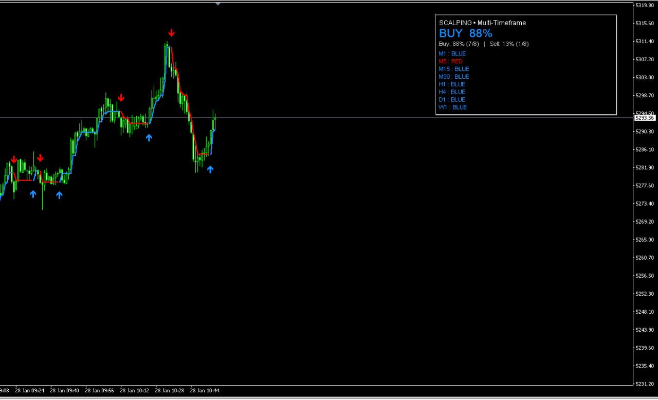The image size is (658, 400).
Task: Click the current price label 5293.56
Action: 645,118
